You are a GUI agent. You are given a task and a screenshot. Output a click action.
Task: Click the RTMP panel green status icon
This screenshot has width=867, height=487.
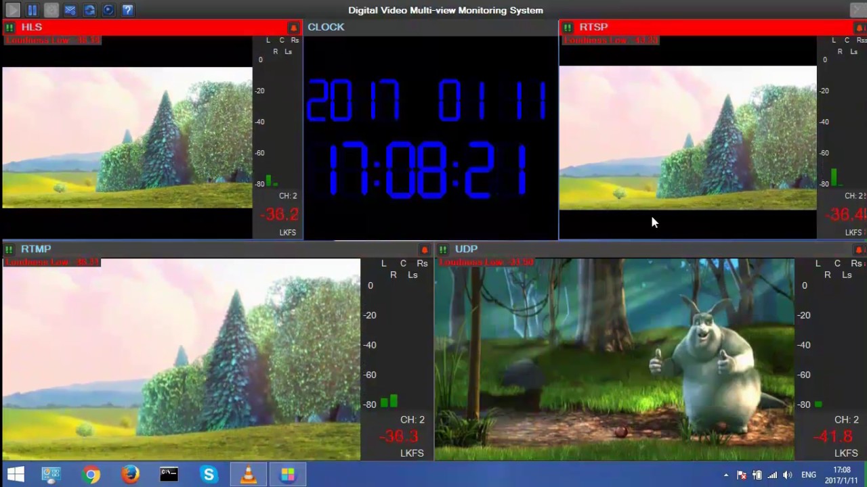[9, 250]
